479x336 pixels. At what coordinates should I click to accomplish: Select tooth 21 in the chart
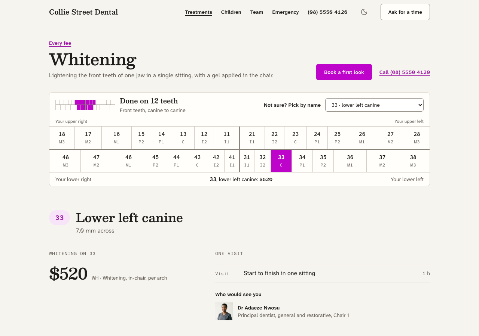click(x=252, y=138)
